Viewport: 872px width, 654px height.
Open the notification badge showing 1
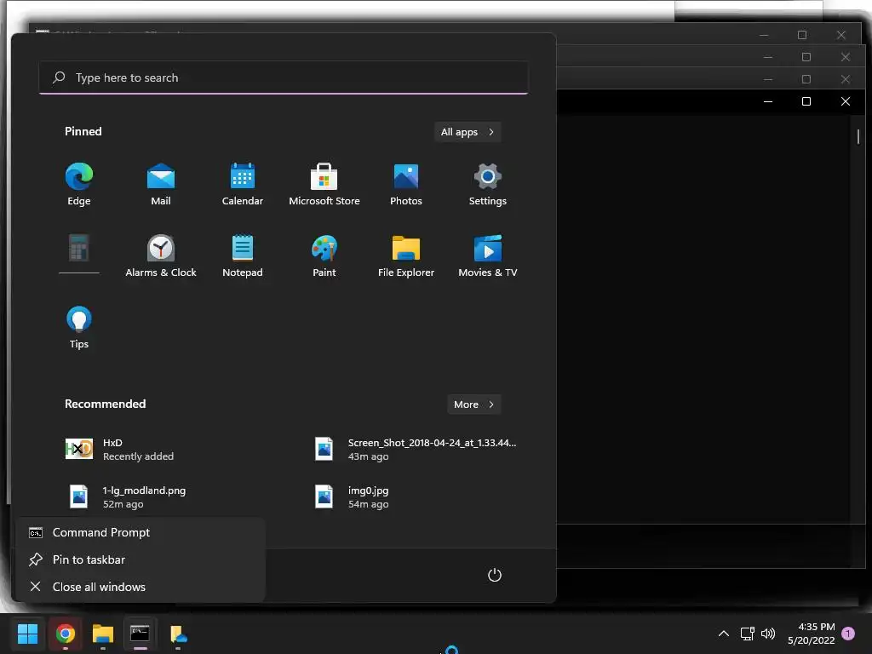pos(848,634)
